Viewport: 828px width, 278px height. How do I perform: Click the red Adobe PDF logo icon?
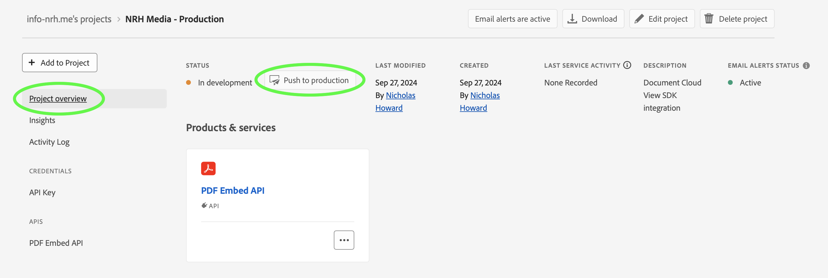[x=208, y=168]
